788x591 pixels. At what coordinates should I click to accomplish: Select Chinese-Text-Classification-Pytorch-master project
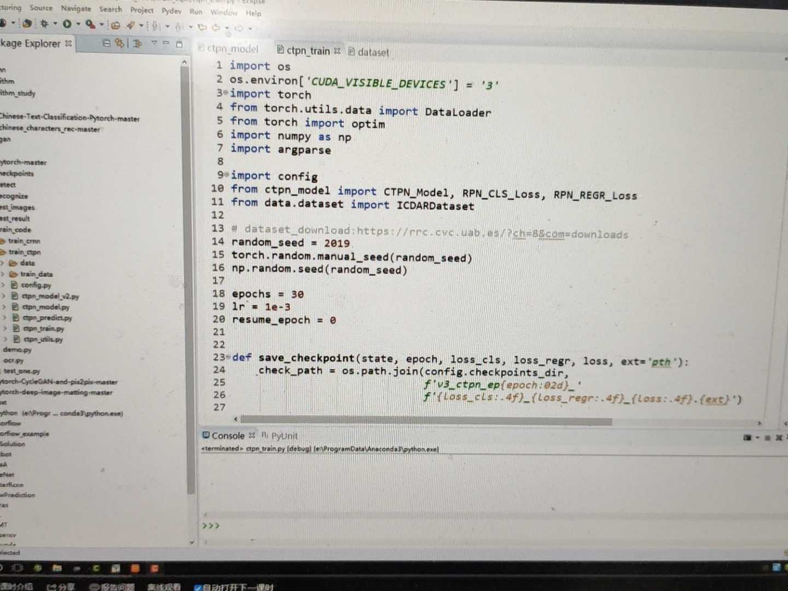pyautogui.click(x=69, y=118)
